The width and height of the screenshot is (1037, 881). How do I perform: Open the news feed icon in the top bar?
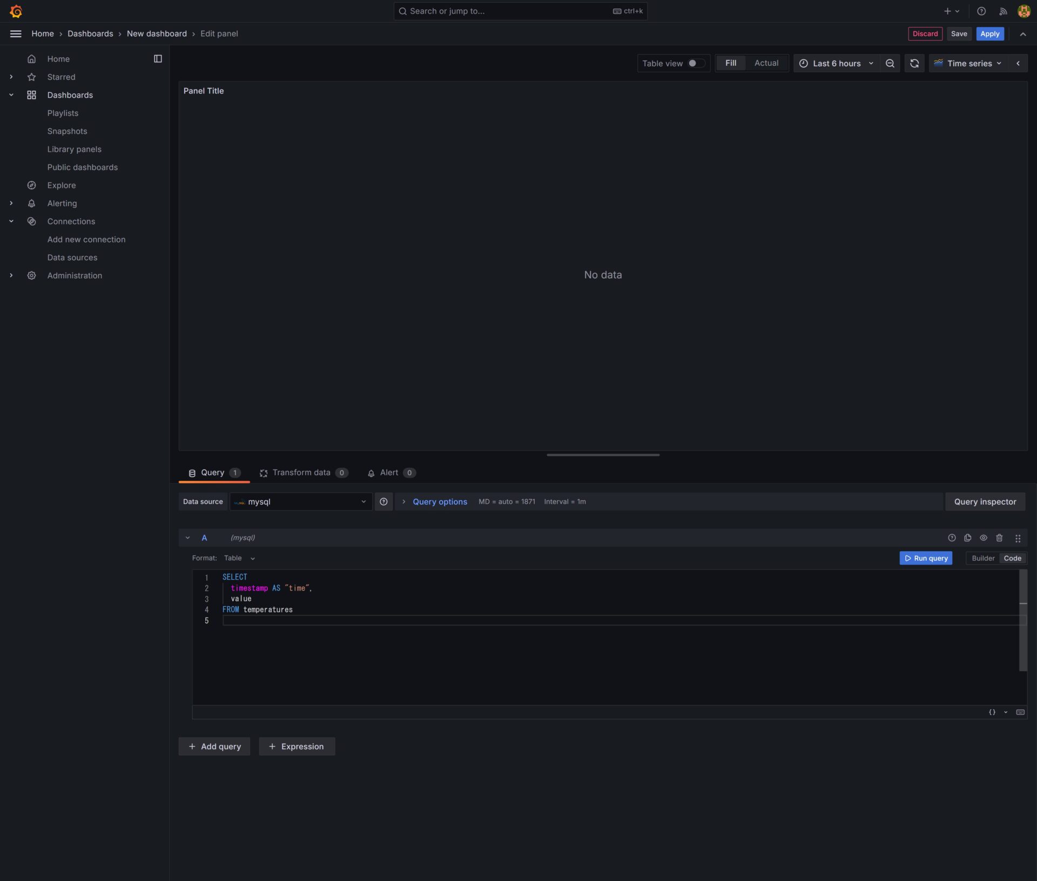point(1002,11)
